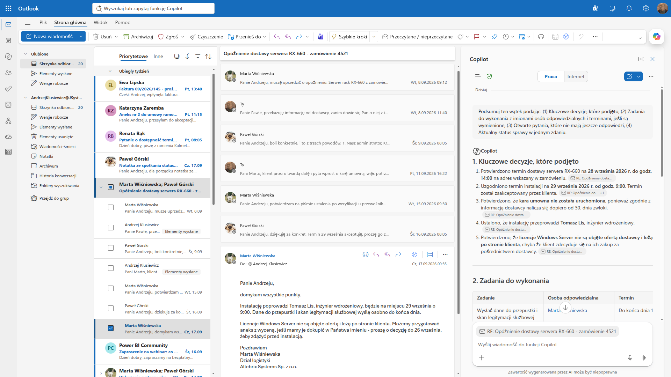Screen dimensions: 671x377
Task: Start new Copilot chat button
Action: [x=629, y=76]
